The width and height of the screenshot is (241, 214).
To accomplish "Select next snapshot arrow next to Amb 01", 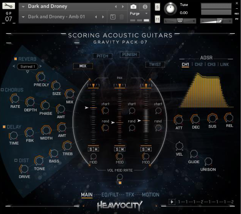I will (x=103, y=17).
